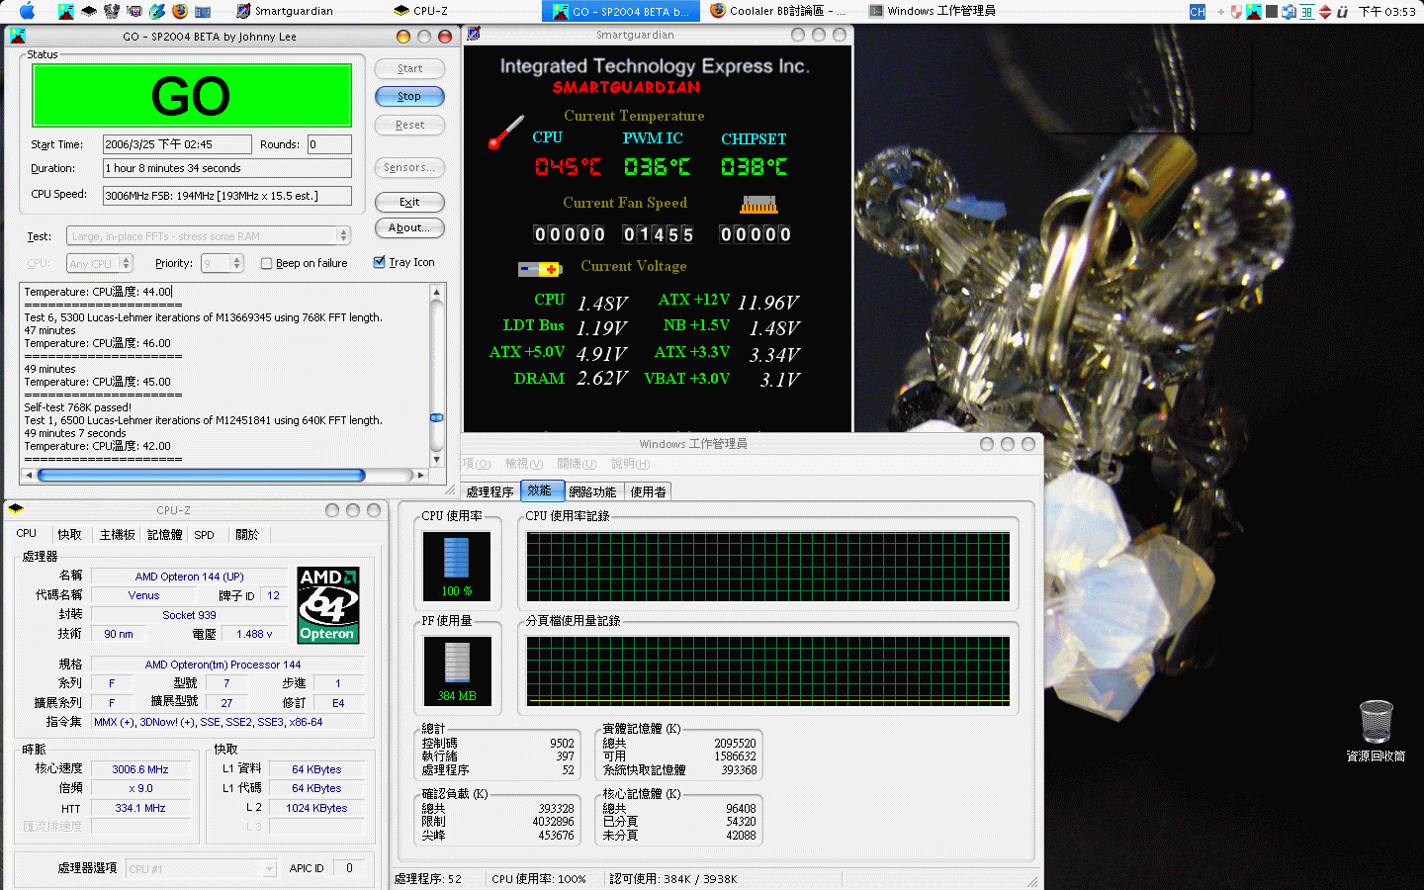Click the Reset button in SP2004
The width and height of the screenshot is (1424, 890).
click(409, 125)
